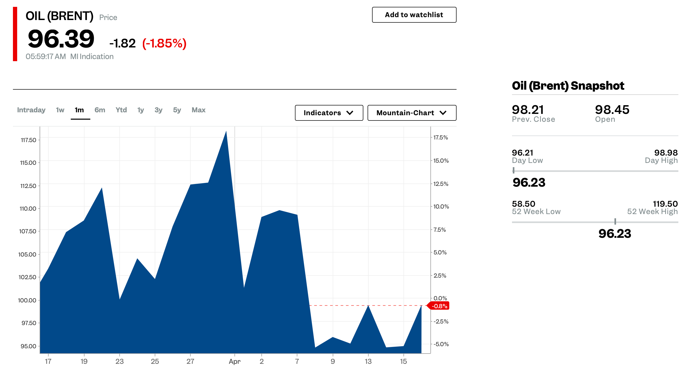This screenshot has width=695, height=377.
Task: Click the 52 Week range slider marker
Action: [615, 222]
